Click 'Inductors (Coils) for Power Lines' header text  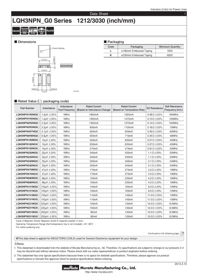(x=169, y=9)
